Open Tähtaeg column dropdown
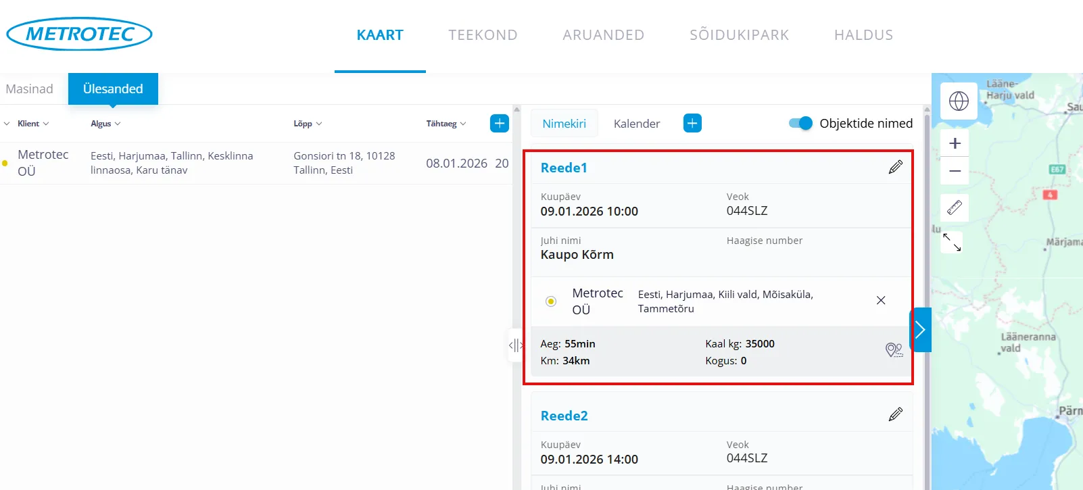 pos(446,124)
